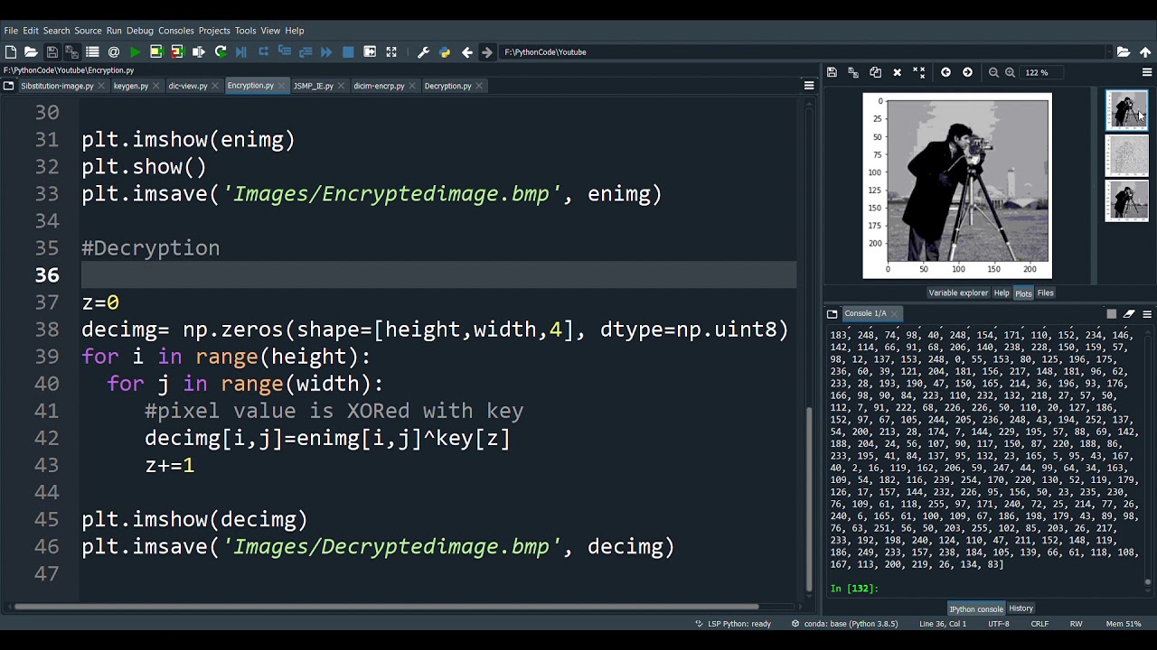Select the second plot thumbnail

click(x=1126, y=155)
